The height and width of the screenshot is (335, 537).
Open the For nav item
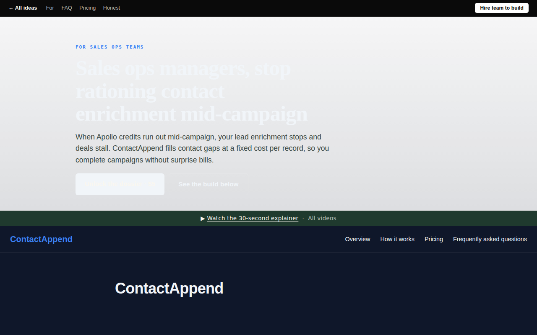(50, 8)
